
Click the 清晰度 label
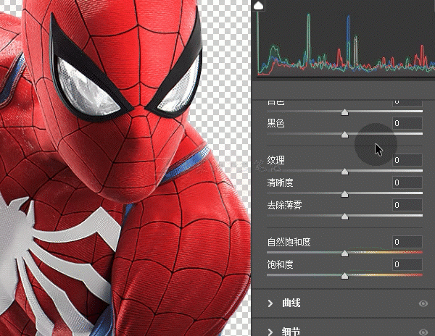pos(280,182)
